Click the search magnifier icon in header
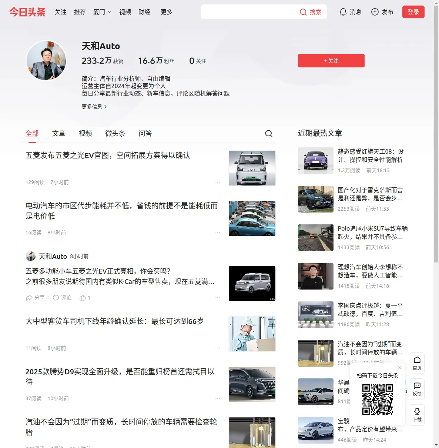 point(303,12)
